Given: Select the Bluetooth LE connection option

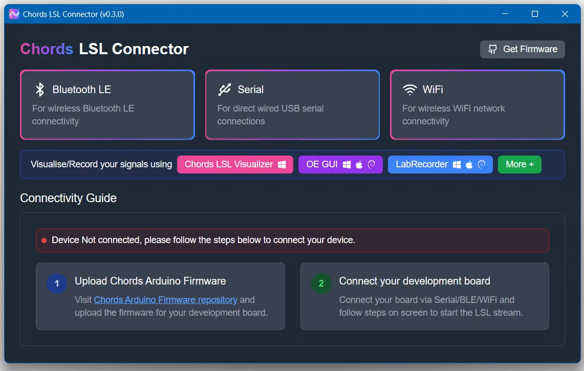Looking at the screenshot, I should (107, 104).
